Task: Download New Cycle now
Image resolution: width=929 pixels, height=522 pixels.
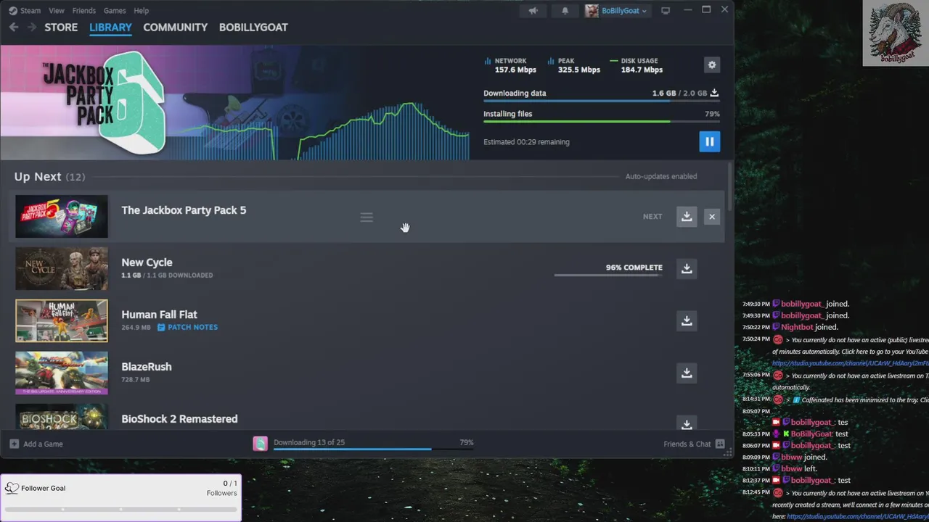Action: 687,268
